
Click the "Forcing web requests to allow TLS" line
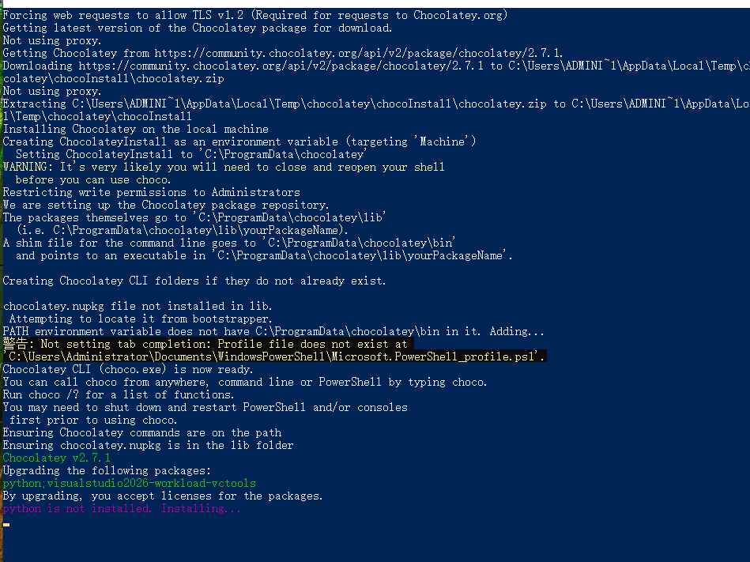click(255, 15)
